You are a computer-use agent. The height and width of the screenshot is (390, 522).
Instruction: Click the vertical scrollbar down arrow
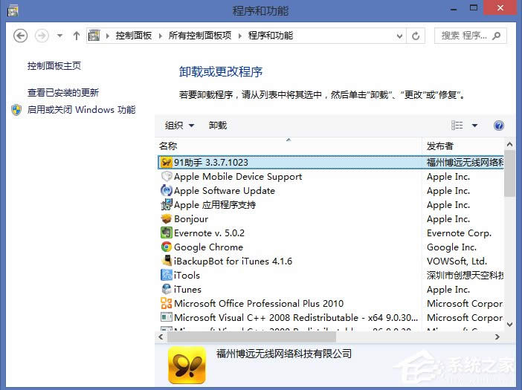(509, 325)
